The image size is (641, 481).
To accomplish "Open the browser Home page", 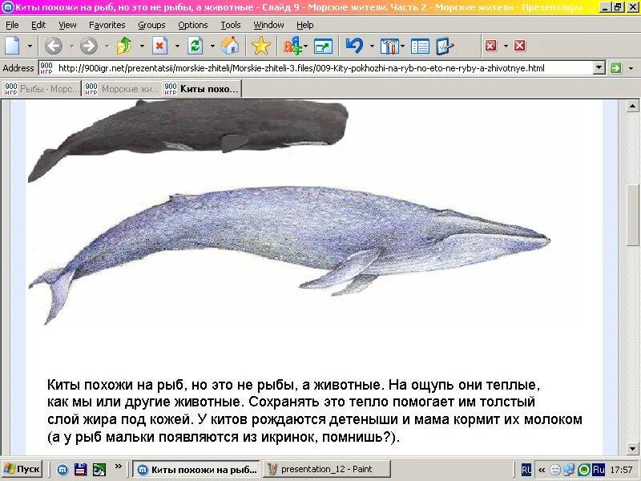I will (230, 44).
